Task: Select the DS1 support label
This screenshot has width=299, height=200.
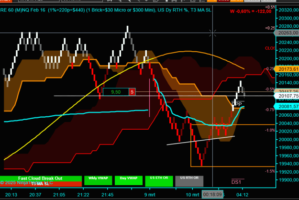Action: (x=236, y=182)
